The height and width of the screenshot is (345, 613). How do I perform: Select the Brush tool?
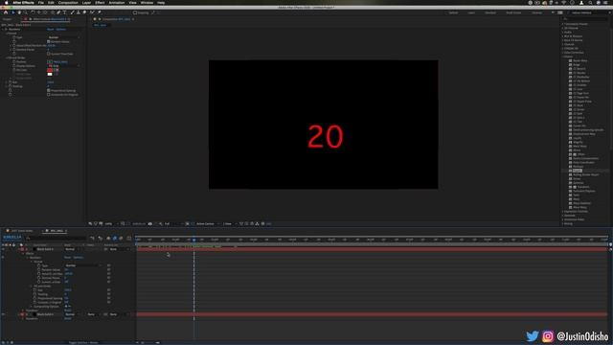pyautogui.click(x=72, y=12)
